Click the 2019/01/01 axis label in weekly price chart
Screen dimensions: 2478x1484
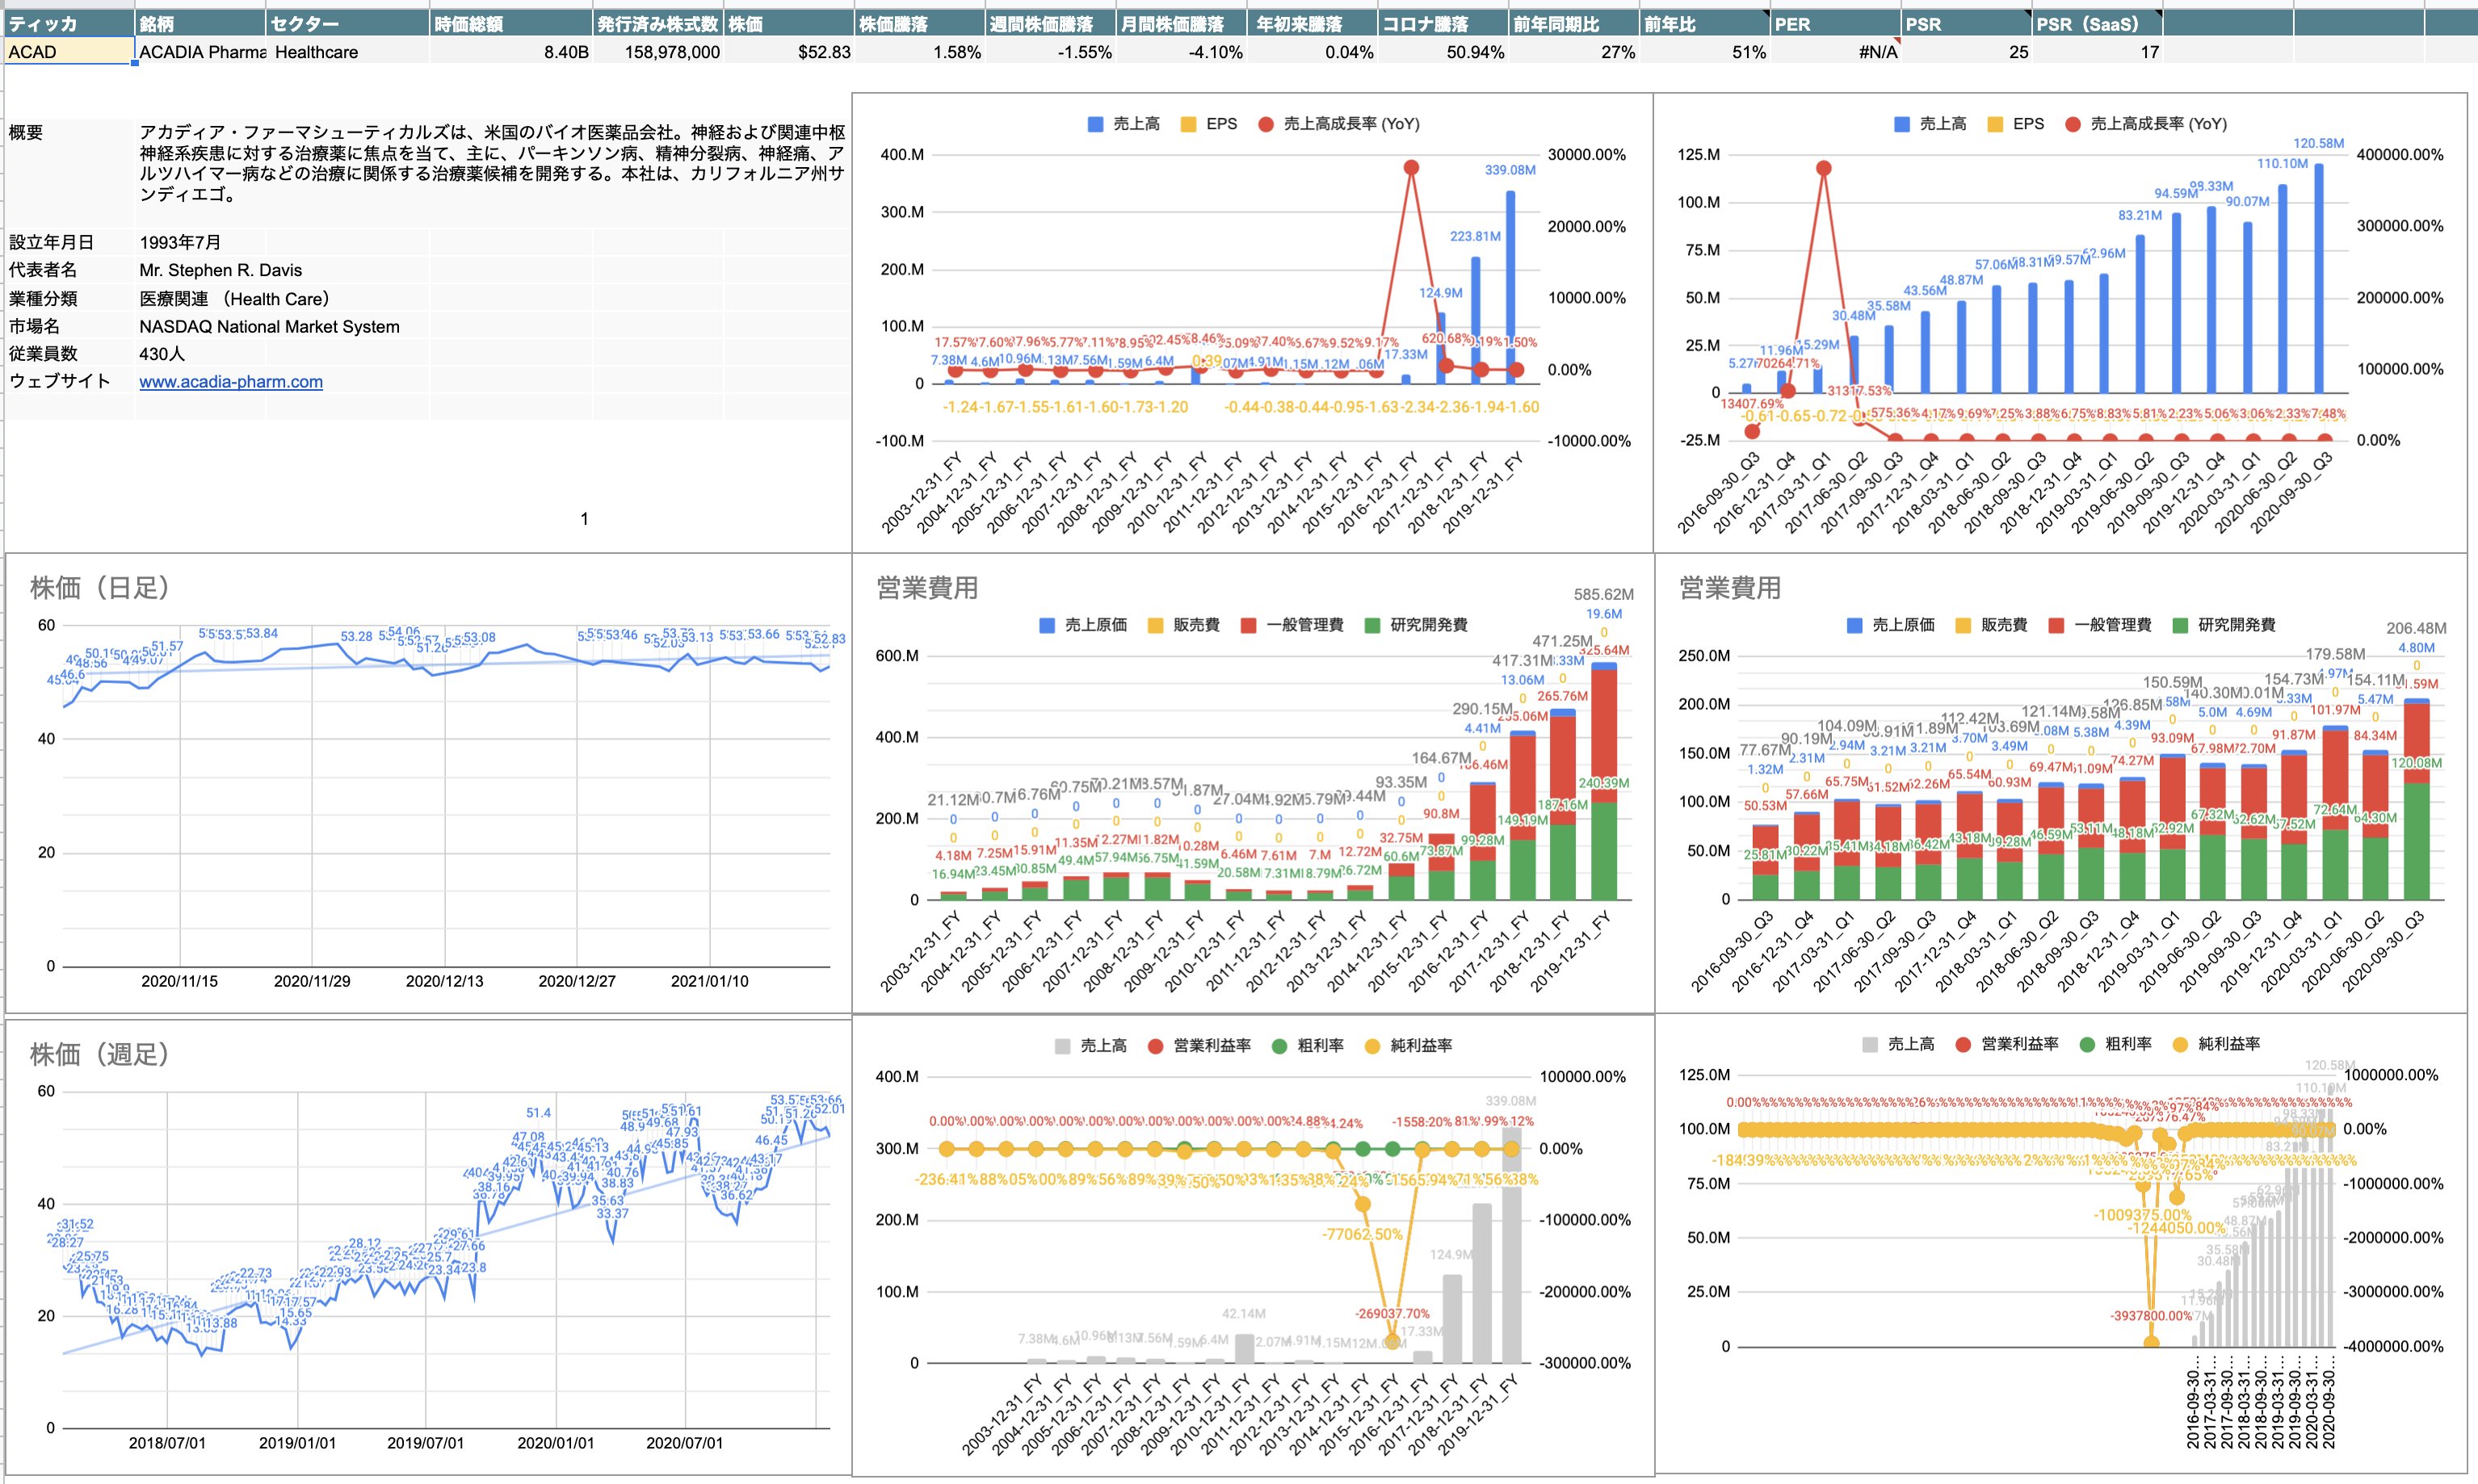(x=297, y=1443)
